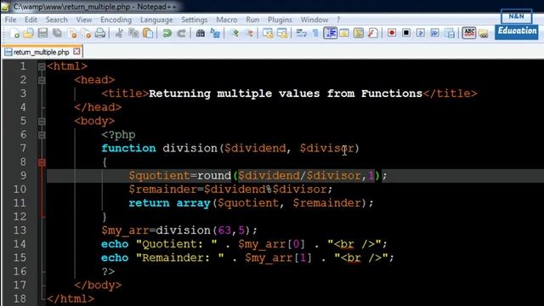Open the Edit menu
Image resolution: width=544 pixels, height=306 pixels.
point(31,20)
